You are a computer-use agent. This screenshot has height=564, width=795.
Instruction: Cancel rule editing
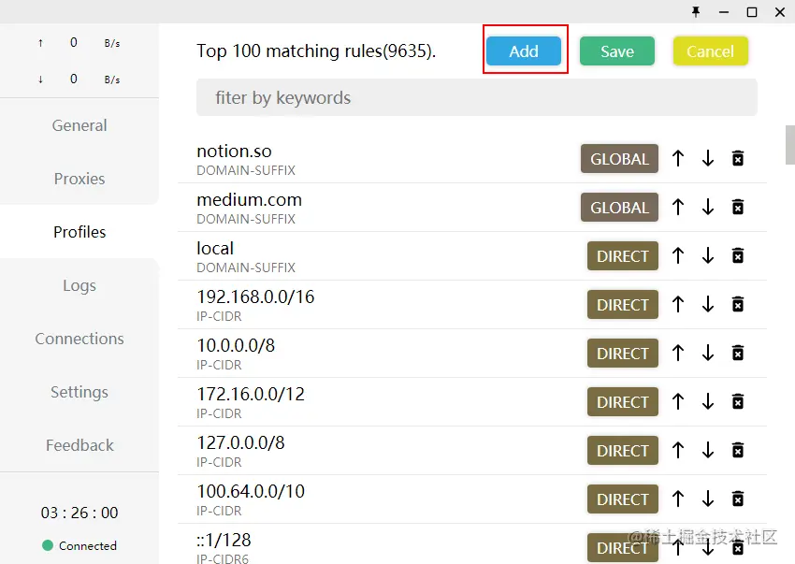click(710, 51)
